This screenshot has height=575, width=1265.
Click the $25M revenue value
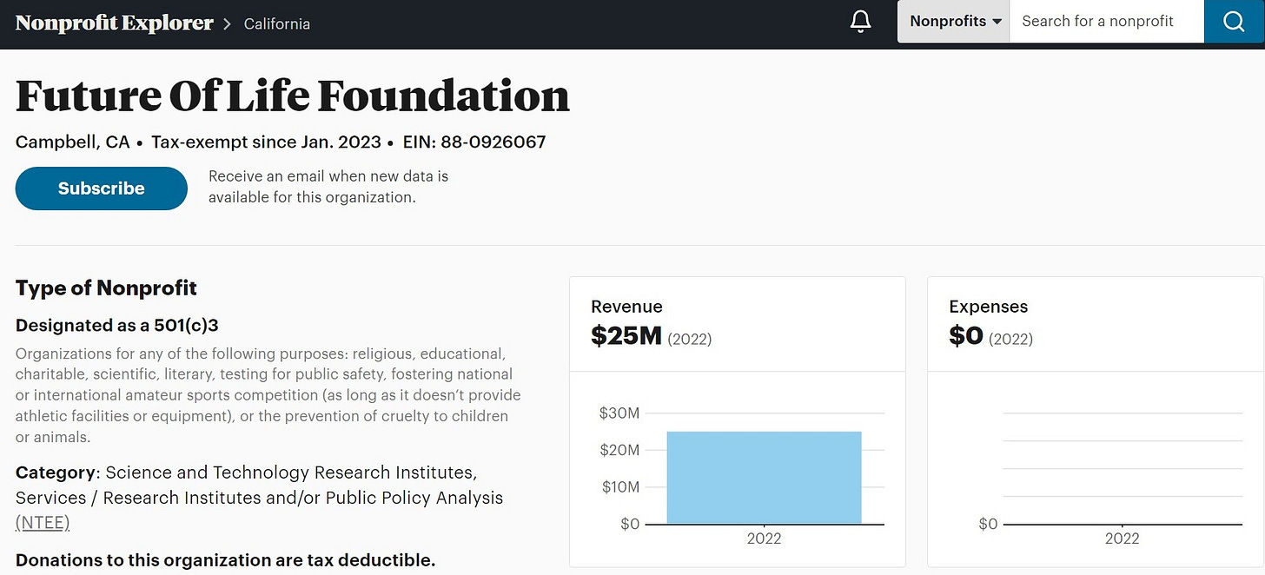point(626,336)
